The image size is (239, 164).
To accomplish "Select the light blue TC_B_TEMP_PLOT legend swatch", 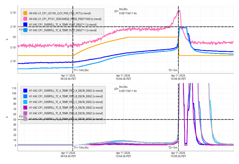I will 25,30.
